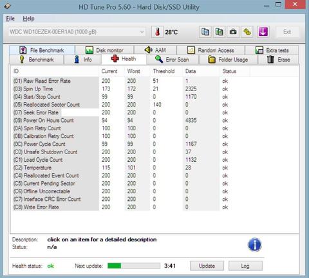Click the Current column header
This screenshot has height=278, width=309.
point(112,71)
